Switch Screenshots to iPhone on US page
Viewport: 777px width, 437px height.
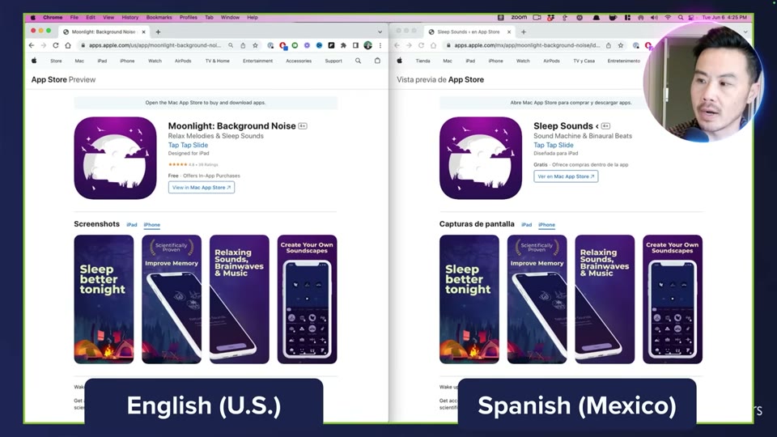click(x=151, y=224)
